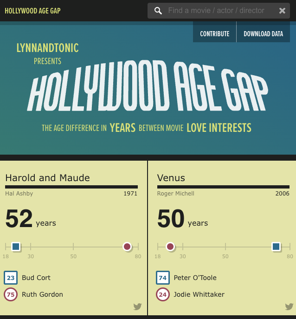Open the Contribute menu item
296x319 pixels.
click(x=214, y=34)
